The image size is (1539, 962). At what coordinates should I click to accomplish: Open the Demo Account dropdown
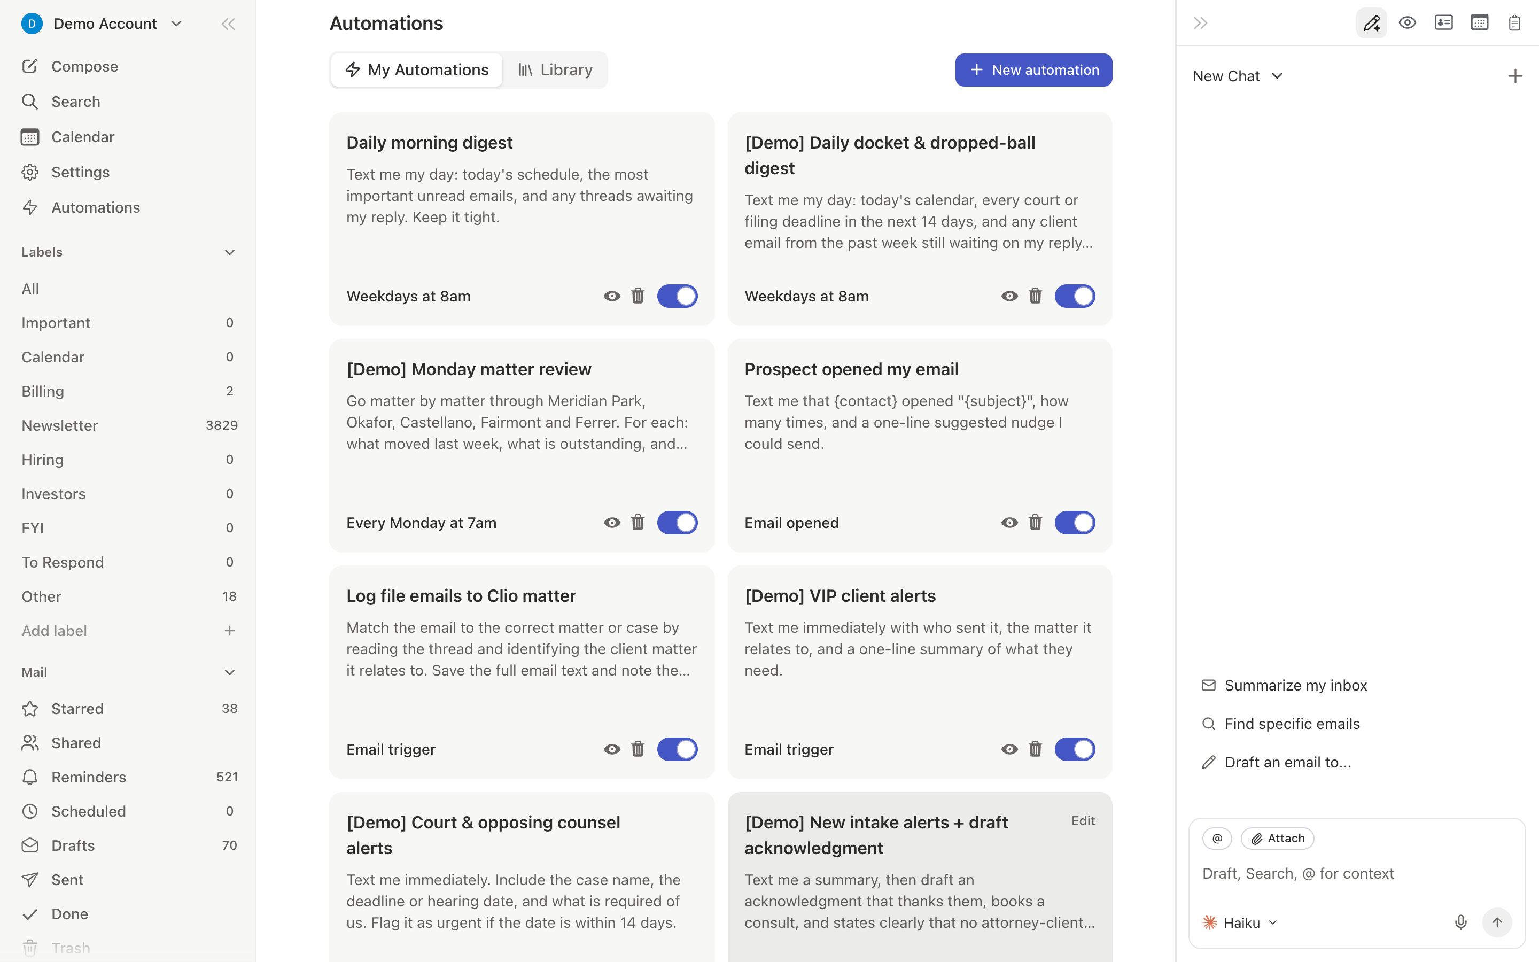pos(103,24)
